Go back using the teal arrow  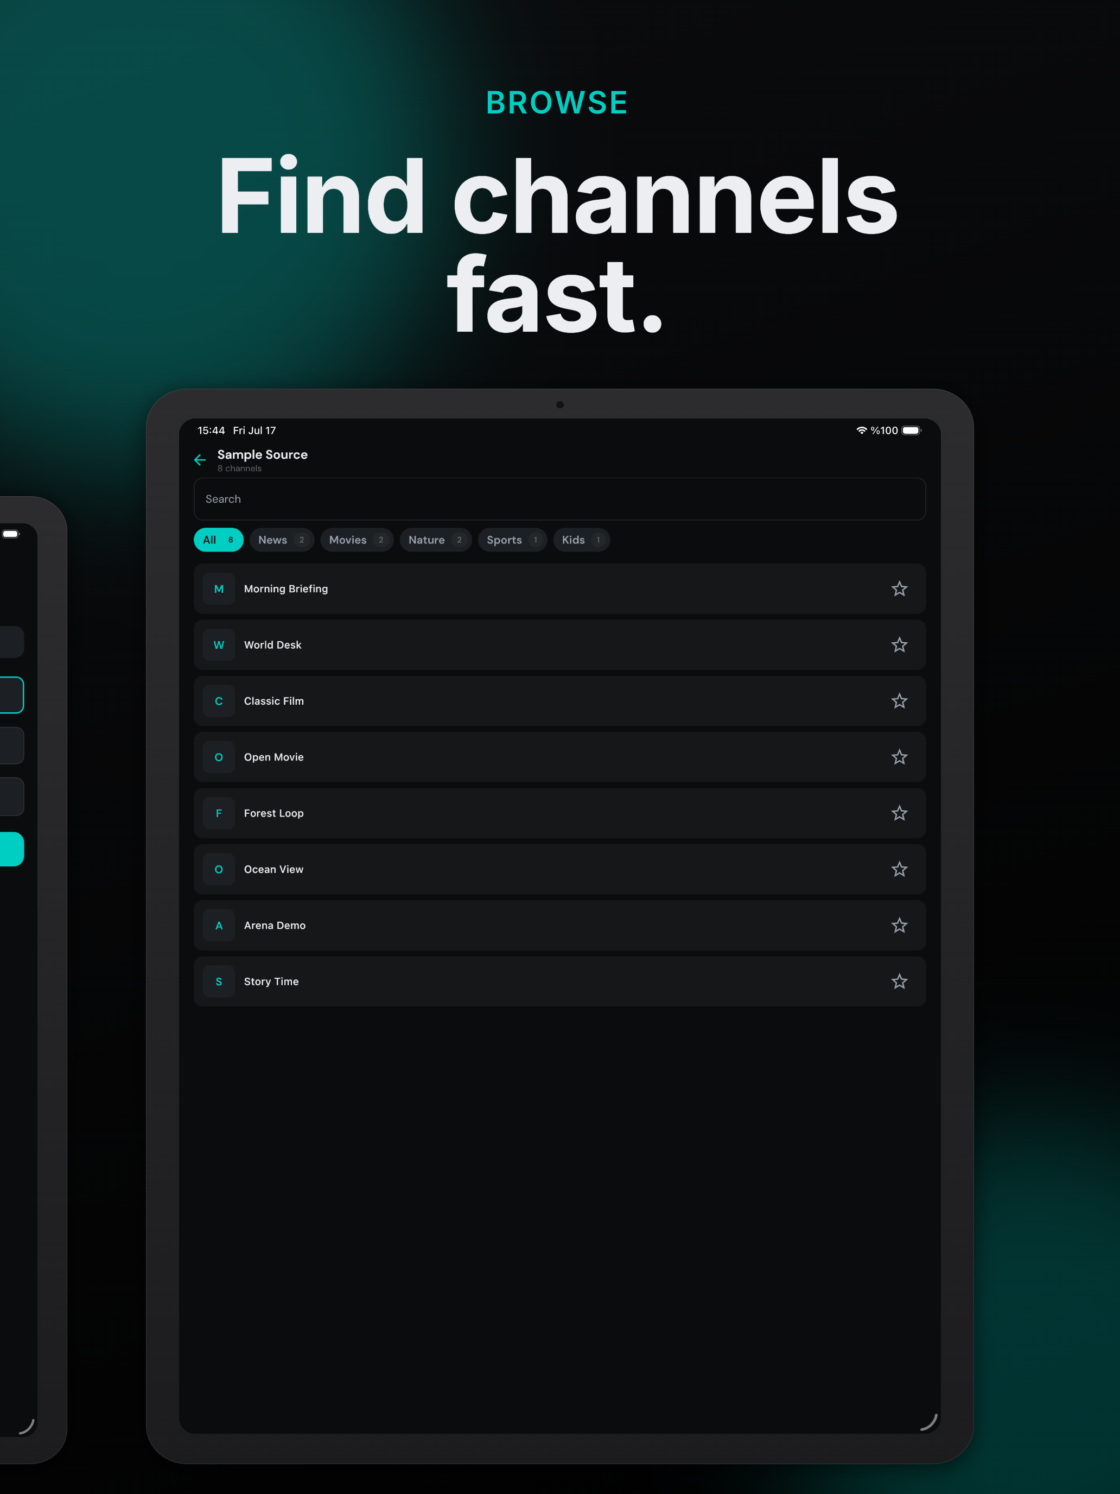(200, 460)
